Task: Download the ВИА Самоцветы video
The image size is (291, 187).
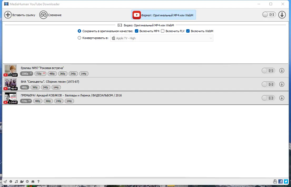Action: 282,84
